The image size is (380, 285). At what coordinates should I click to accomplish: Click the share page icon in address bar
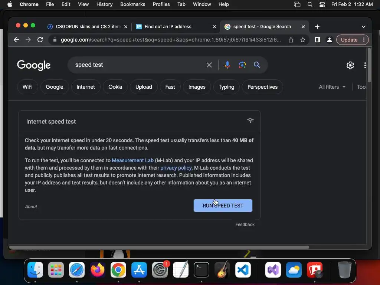pyautogui.click(x=291, y=40)
